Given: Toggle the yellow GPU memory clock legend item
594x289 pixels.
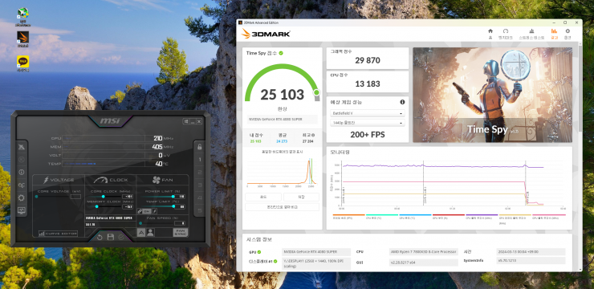Looking at the screenshot, I should tap(515, 218).
